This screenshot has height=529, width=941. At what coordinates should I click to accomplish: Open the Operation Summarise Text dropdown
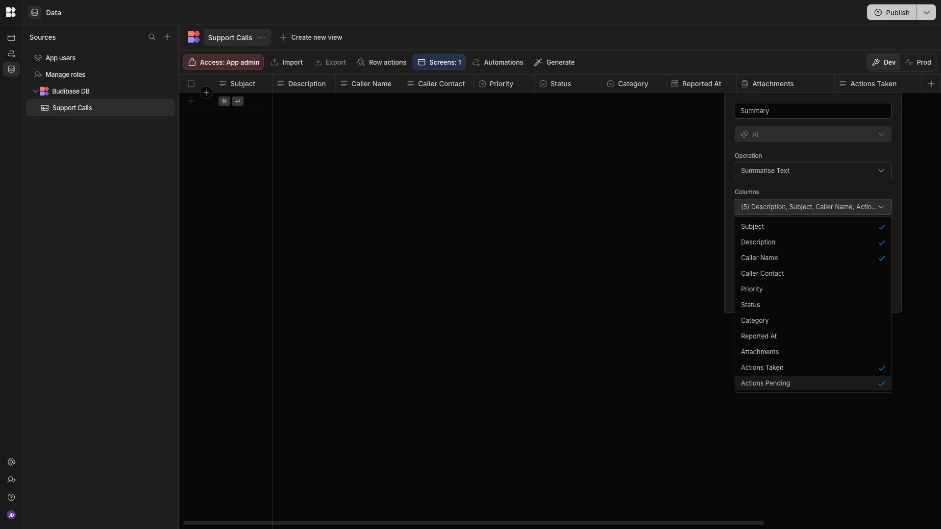(813, 171)
